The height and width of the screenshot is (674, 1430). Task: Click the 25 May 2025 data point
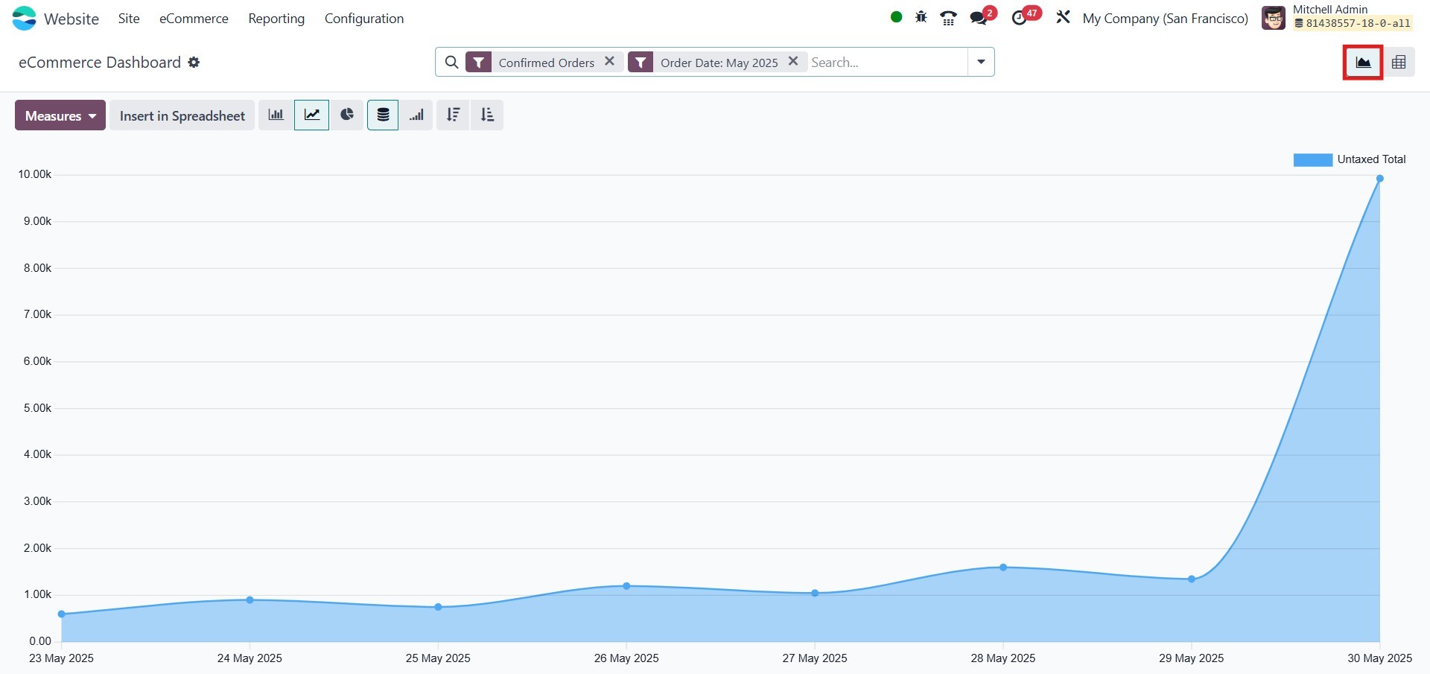pos(438,607)
